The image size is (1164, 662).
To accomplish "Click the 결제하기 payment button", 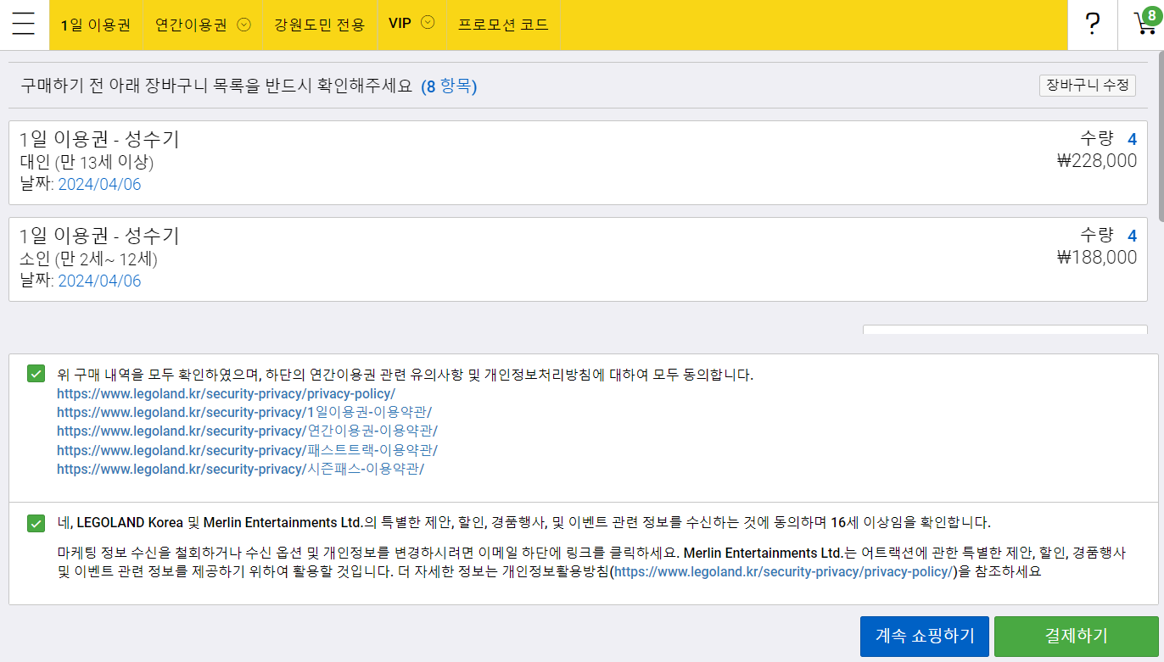I will [x=1075, y=636].
